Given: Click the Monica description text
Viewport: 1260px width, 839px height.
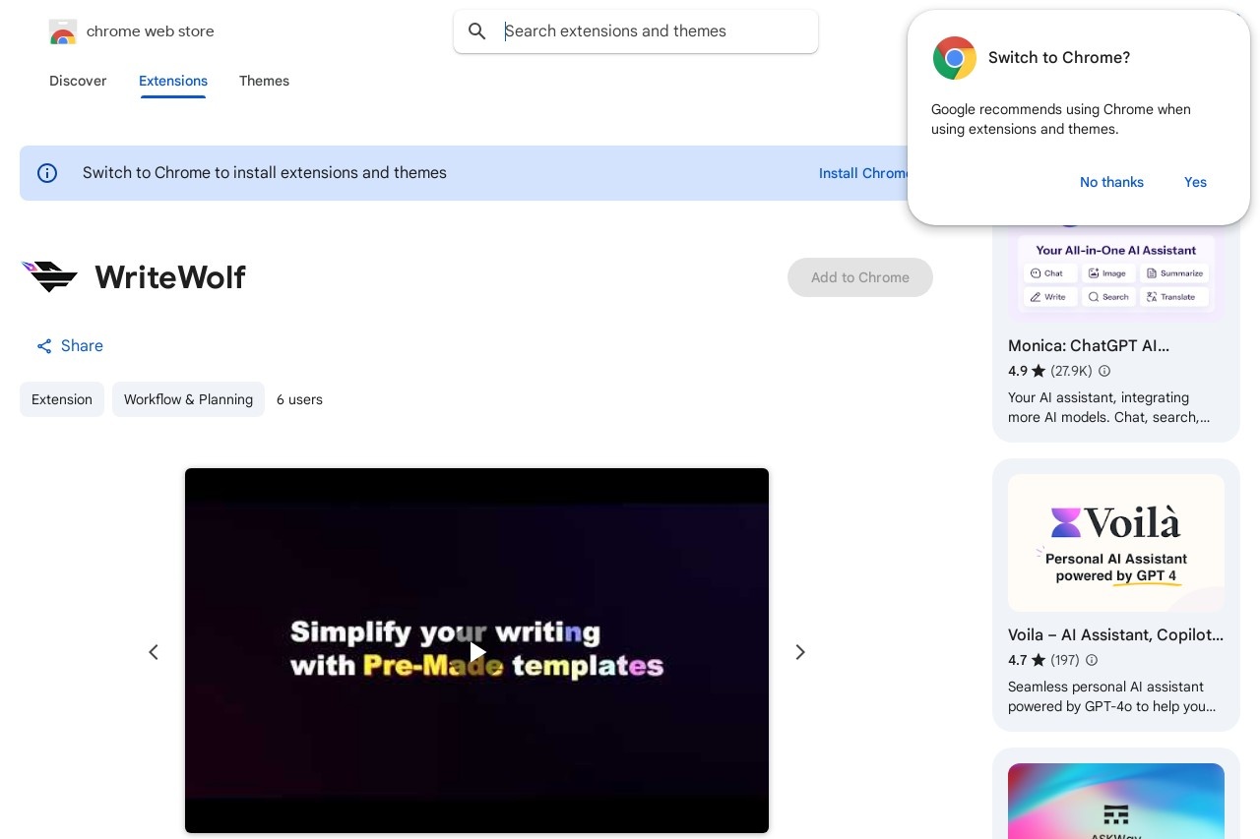Looking at the screenshot, I should 1109,407.
